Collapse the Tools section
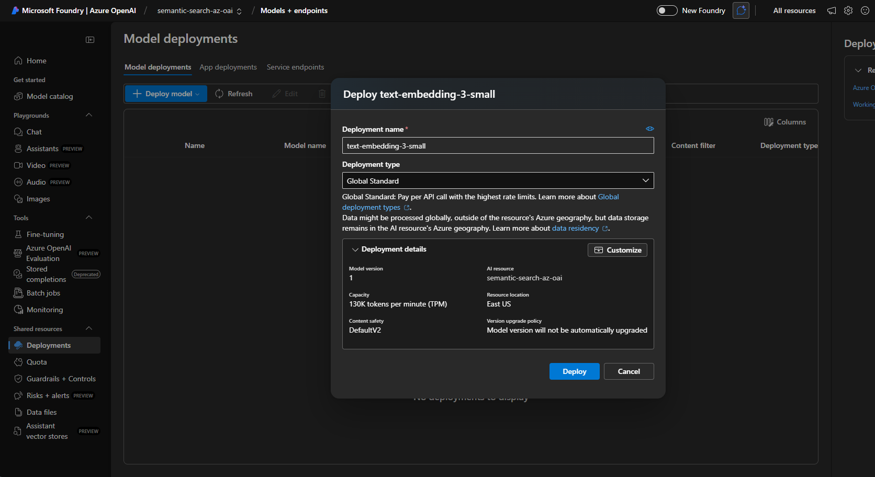875x477 pixels. pos(89,218)
